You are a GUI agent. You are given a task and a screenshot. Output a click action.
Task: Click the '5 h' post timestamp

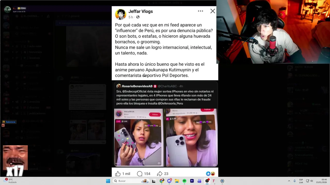[x=131, y=17]
